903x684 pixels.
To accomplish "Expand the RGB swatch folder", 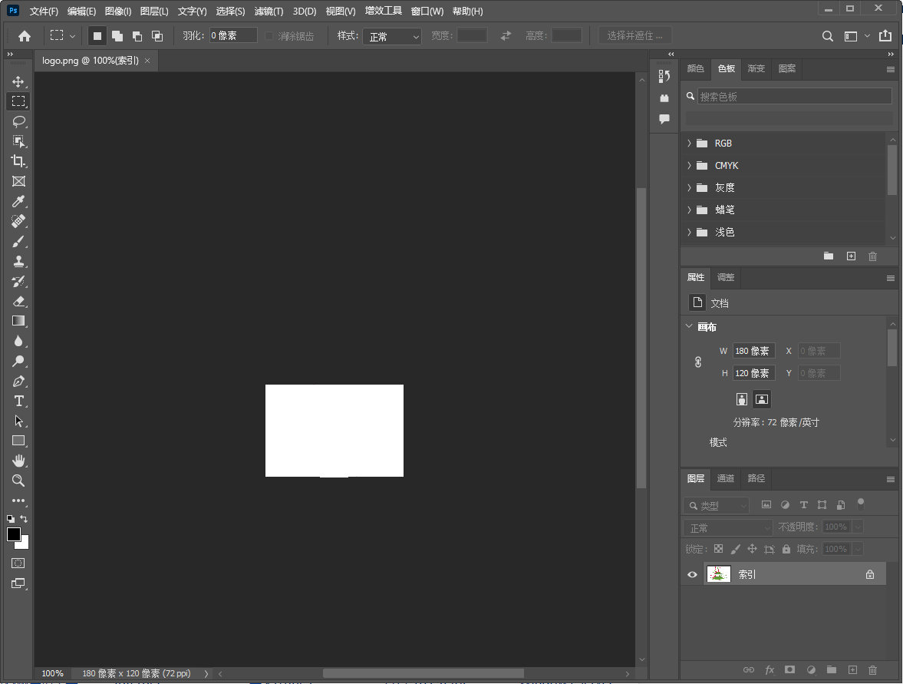I will (689, 143).
